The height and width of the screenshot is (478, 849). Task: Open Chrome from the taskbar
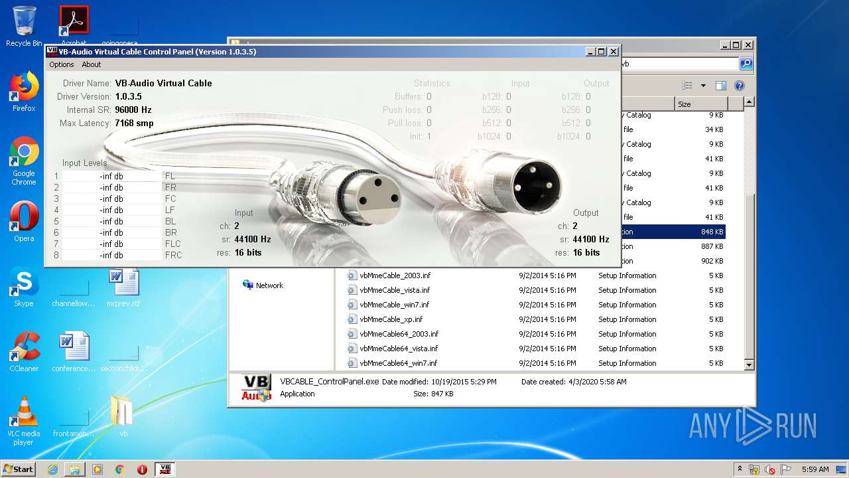pyautogui.click(x=120, y=469)
